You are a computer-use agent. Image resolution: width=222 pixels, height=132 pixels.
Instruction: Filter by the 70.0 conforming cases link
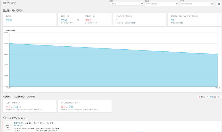click(x=68, y=23)
